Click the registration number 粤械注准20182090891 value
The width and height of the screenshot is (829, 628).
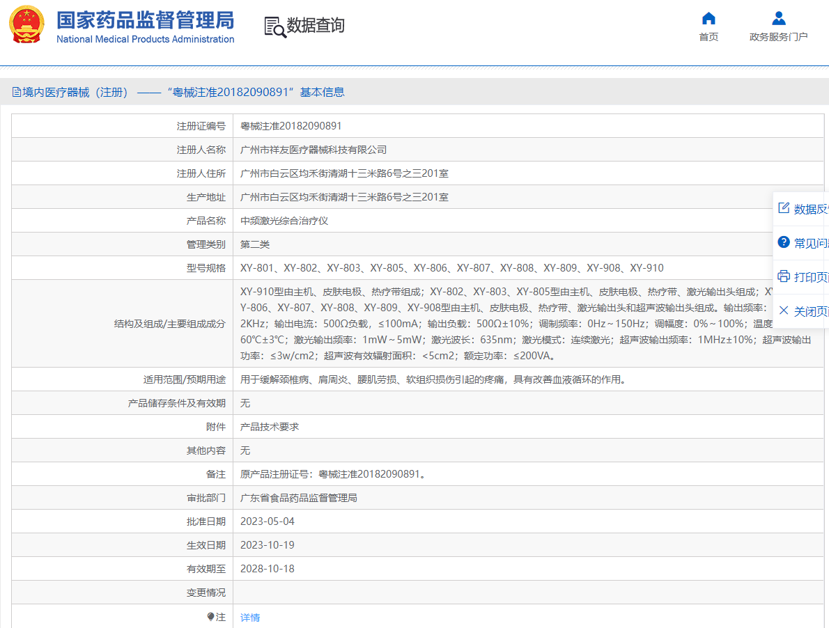(x=290, y=126)
